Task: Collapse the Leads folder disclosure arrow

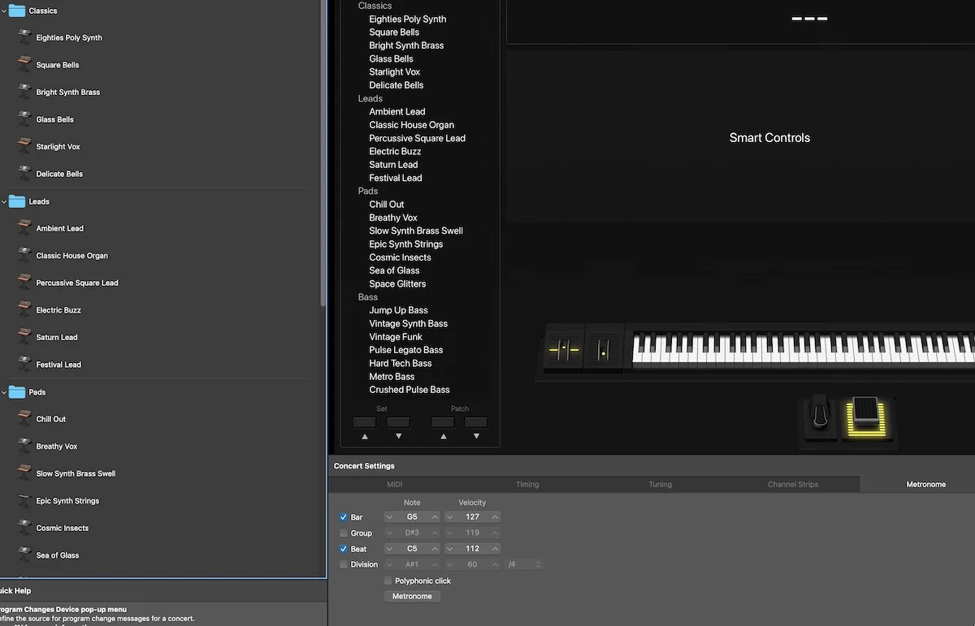Action: [4, 201]
